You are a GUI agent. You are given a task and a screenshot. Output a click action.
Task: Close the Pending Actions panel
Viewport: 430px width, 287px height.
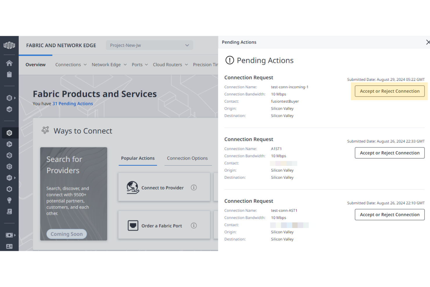[x=428, y=42]
